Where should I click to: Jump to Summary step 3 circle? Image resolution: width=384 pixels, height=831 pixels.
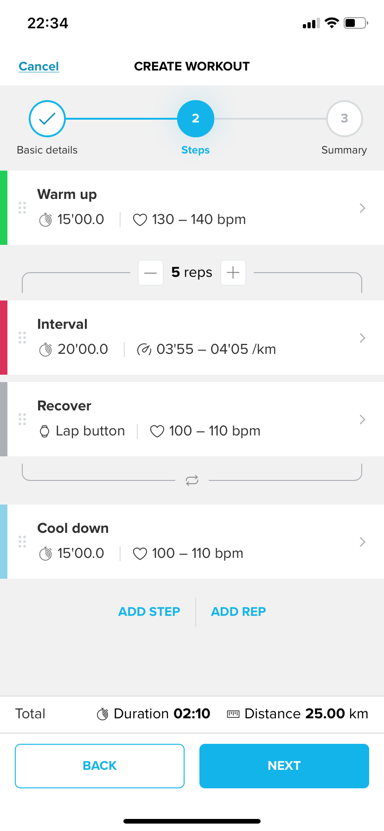tap(344, 119)
